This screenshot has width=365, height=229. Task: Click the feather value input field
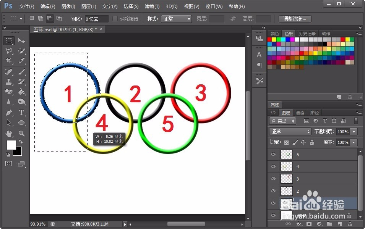click(96, 19)
